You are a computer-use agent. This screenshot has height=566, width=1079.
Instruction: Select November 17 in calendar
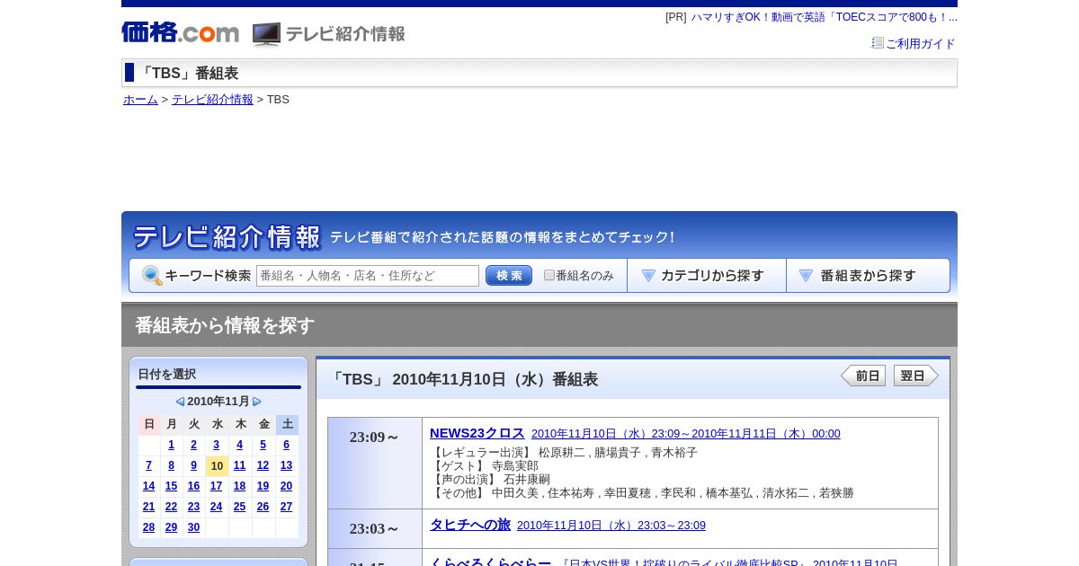[x=216, y=486]
